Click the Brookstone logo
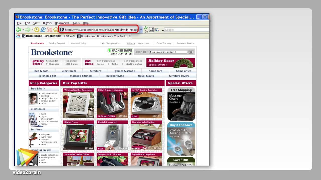This screenshot has width=321, height=180. [x=52, y=52]
